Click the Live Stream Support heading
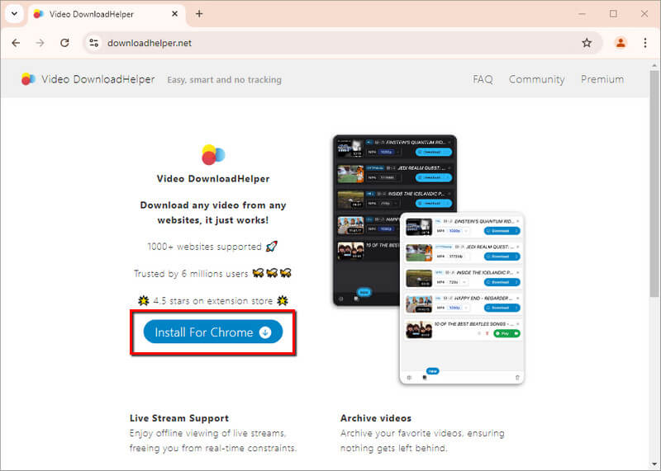Image resolution: width=661 pixels, height=471 pixels. 179,418
